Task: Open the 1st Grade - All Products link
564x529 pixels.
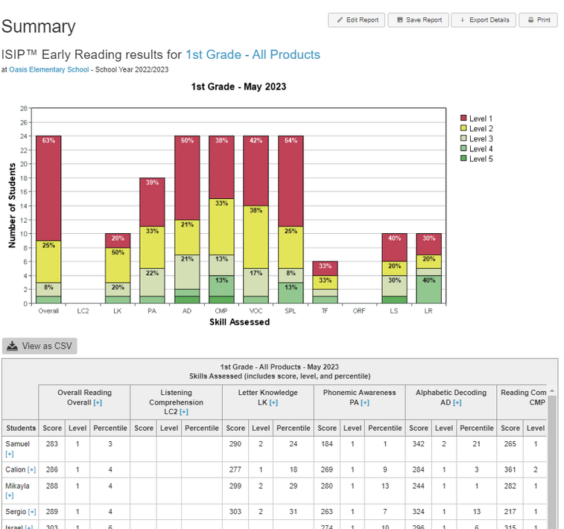Action: pos(253,54)
